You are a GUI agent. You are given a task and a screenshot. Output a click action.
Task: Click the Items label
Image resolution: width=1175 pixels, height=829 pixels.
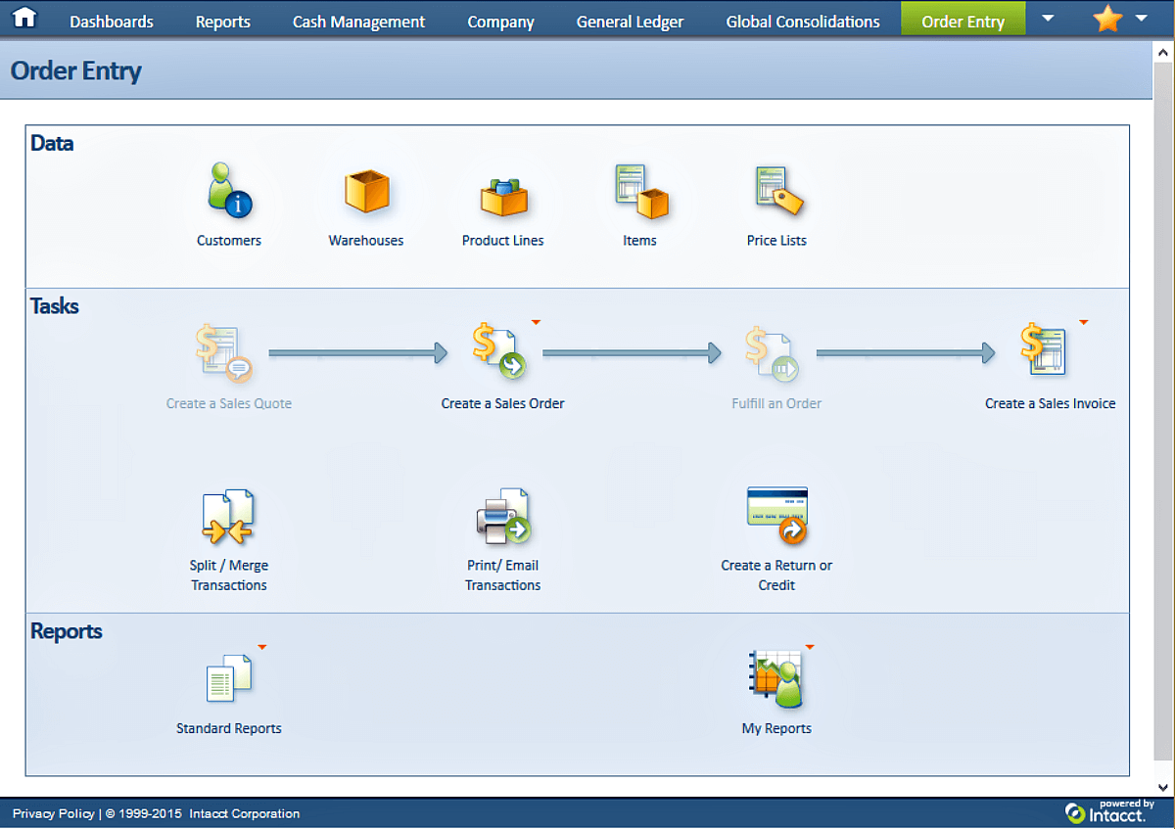[640, 241]
